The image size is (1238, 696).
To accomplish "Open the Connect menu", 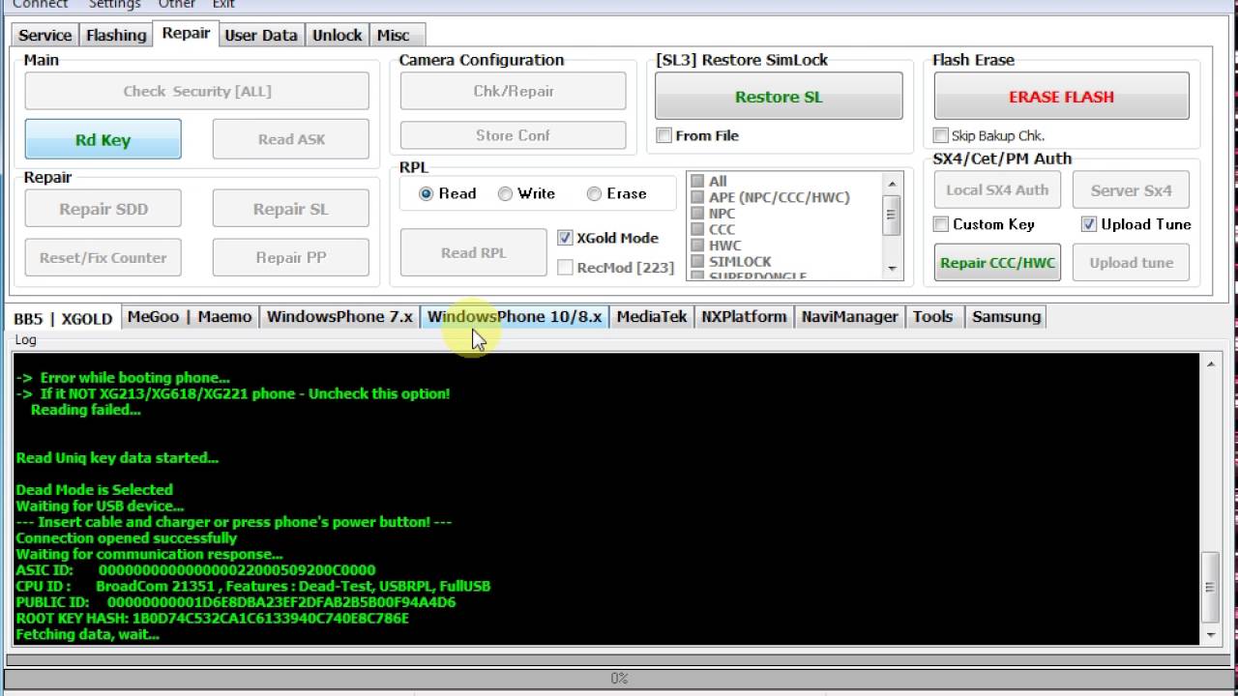I will [x=40, y=4].
